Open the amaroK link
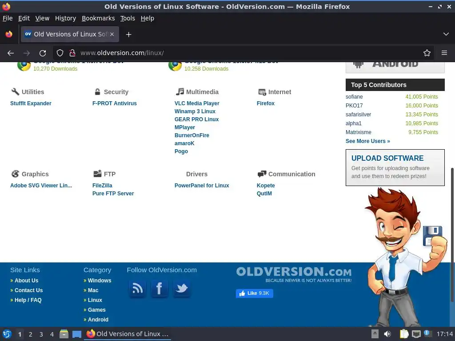 click(184, 143)
